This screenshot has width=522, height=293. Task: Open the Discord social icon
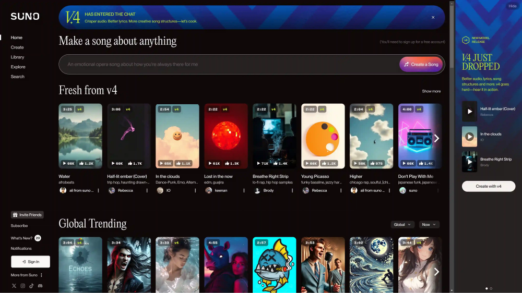[x=40, y=286]
